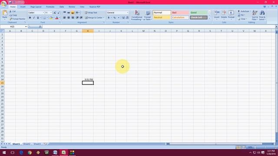Switch to the Review tab

[x=72, y=7]
